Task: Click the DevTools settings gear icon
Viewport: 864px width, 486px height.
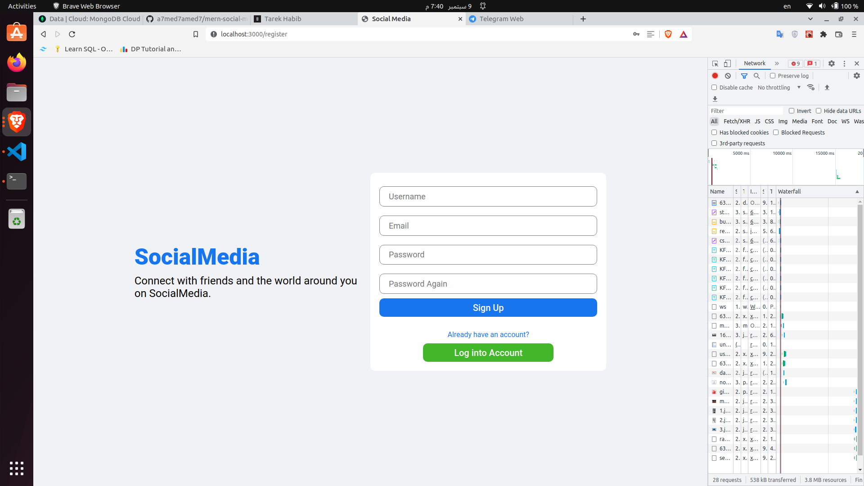Action: (831, 63)
